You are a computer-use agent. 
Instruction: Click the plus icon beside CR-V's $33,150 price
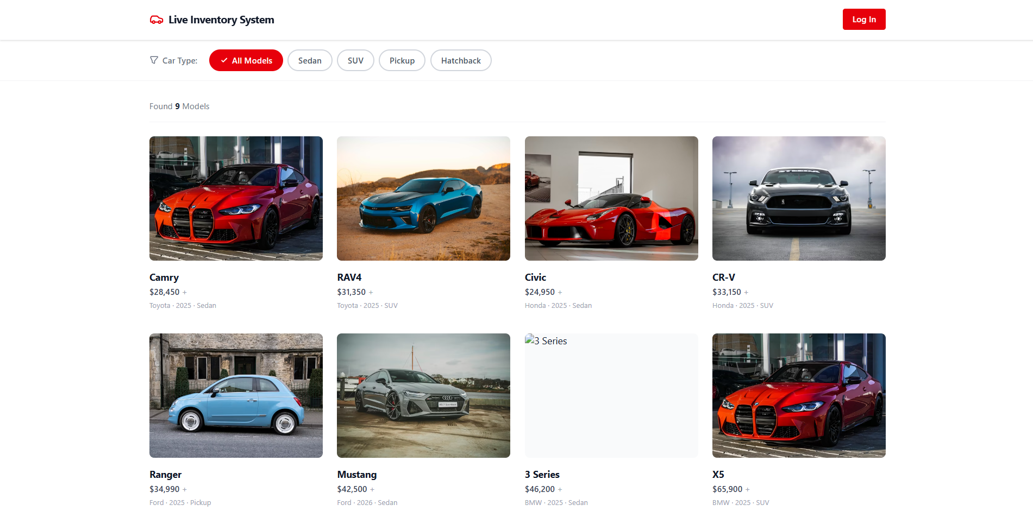747,293
